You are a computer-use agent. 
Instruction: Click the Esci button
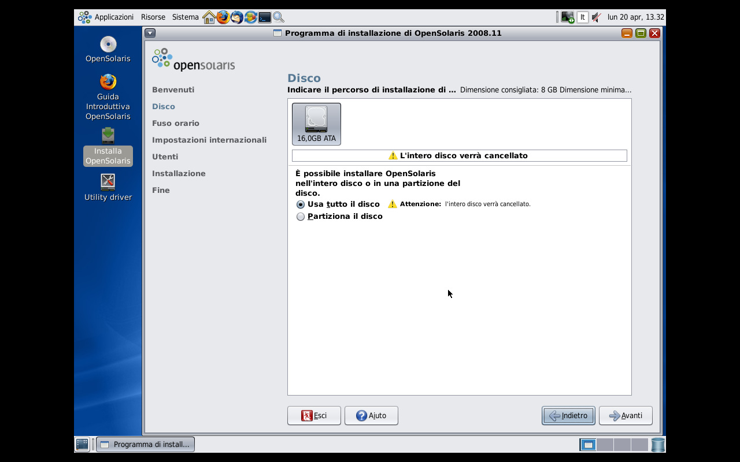(x=314, y=416)
